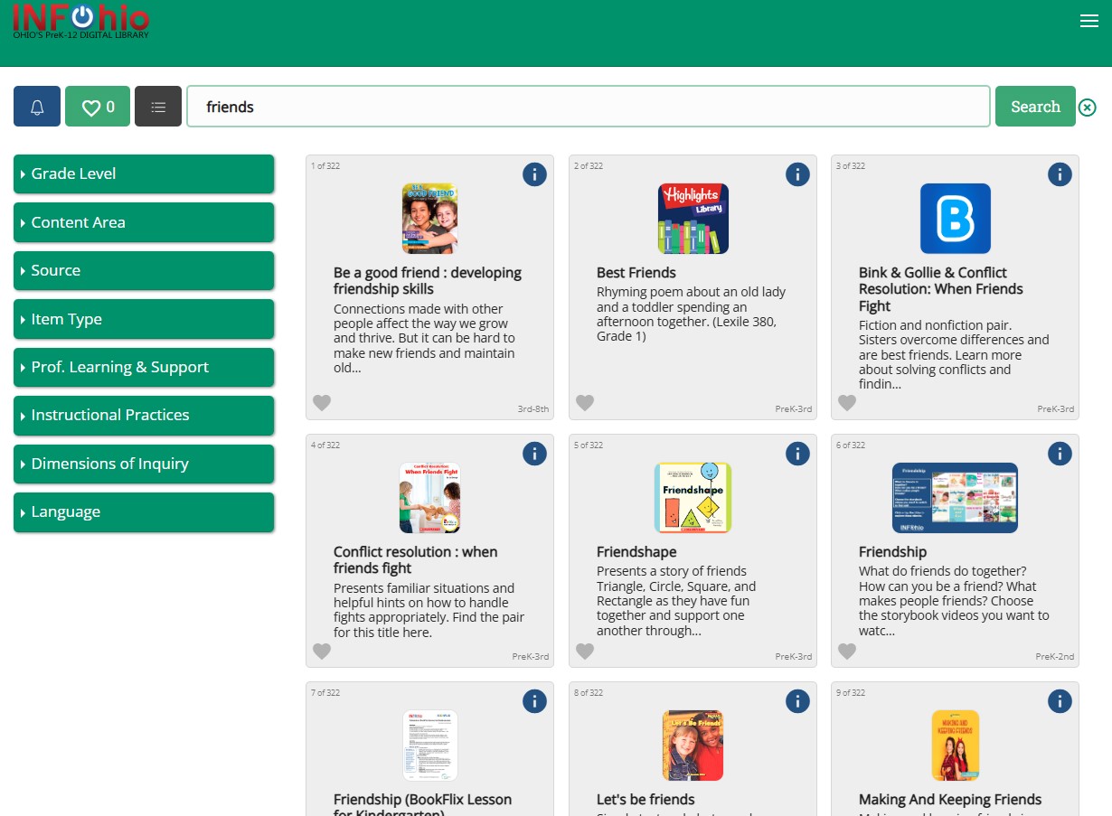Show info for Friendship card
This screenshot has width=1112, height=816.
tap(1060, 454)
